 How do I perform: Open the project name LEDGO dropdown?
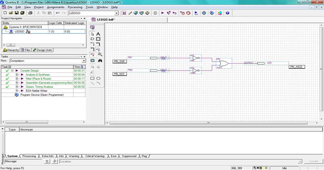(x=117, y=13)
